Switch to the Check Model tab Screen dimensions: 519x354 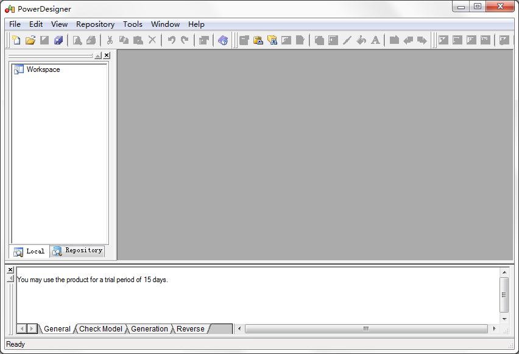[100, 329]
